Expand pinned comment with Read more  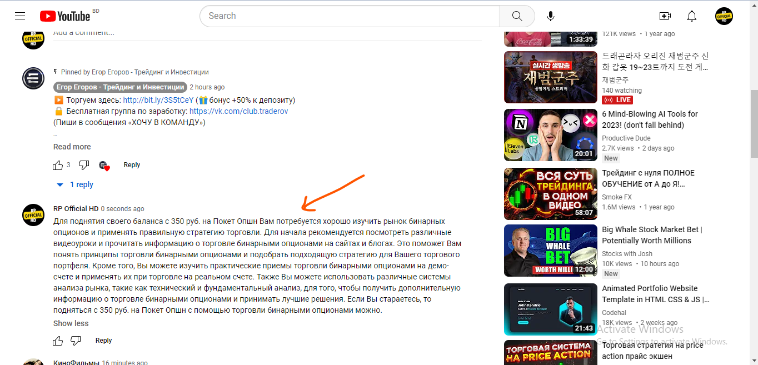click(72, 147)
